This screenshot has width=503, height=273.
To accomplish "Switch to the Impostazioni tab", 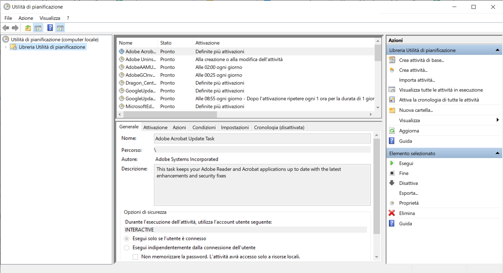I will 235,127.
